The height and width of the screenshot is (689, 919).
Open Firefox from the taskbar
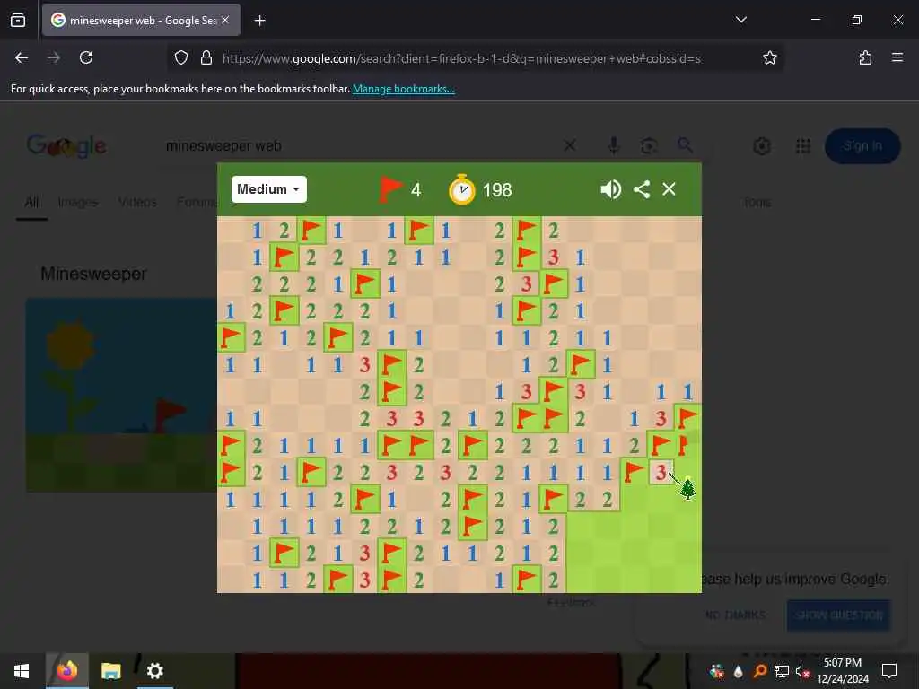point(66,671)
